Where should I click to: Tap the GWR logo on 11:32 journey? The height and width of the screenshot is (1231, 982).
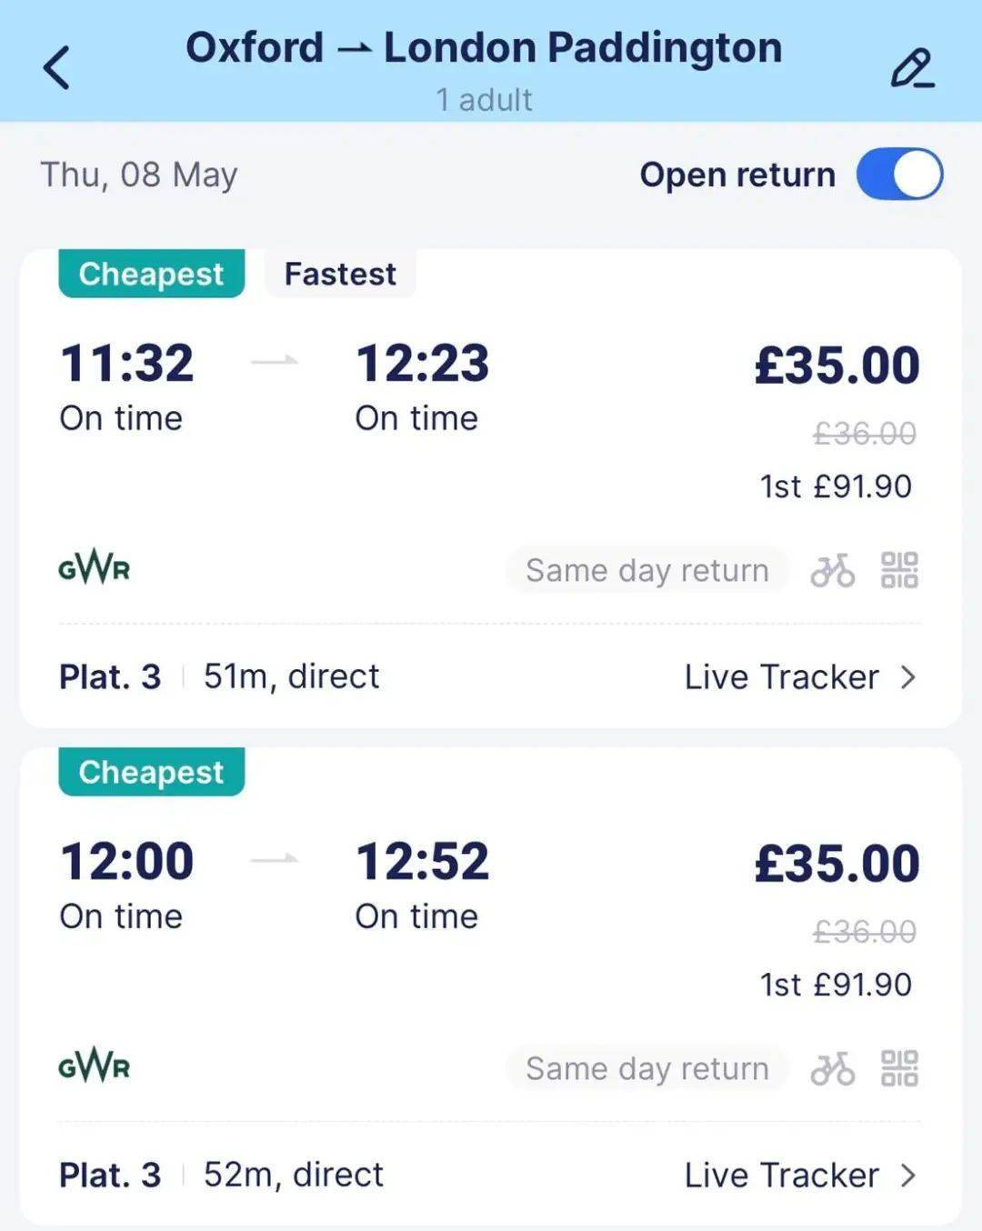(x=94, y=569)
